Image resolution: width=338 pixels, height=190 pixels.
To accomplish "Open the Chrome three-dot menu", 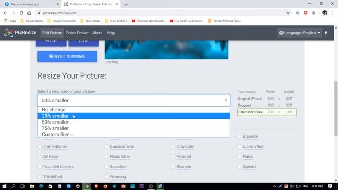I will (x=333, y=13).
